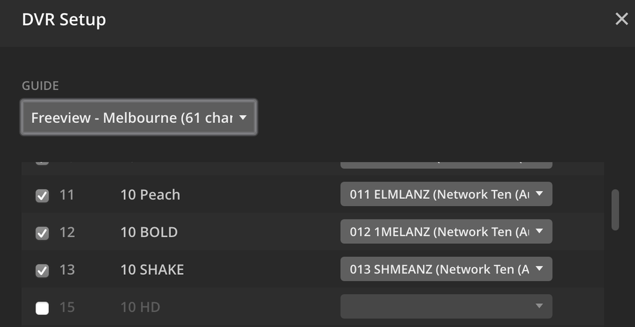This screenshot has width=635, height=327.
Task: Click the 10 HD channel name
Action: point(140,307)
